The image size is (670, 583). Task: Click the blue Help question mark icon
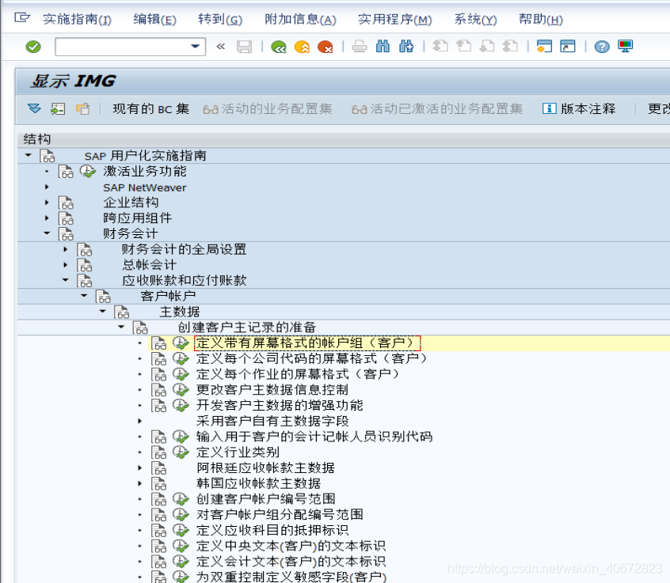click(602, 47)
